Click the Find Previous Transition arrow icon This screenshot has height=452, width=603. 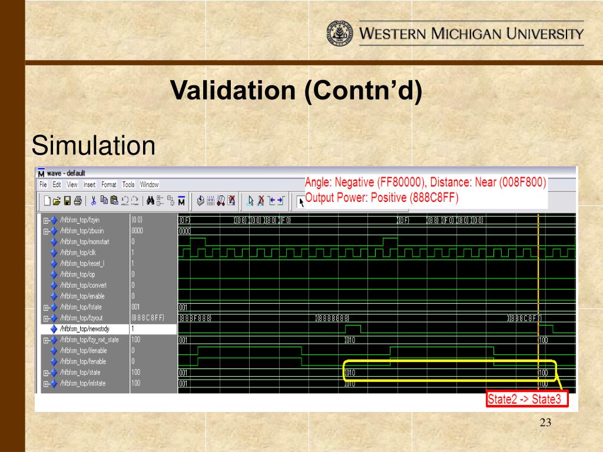(x=271, y=200)
